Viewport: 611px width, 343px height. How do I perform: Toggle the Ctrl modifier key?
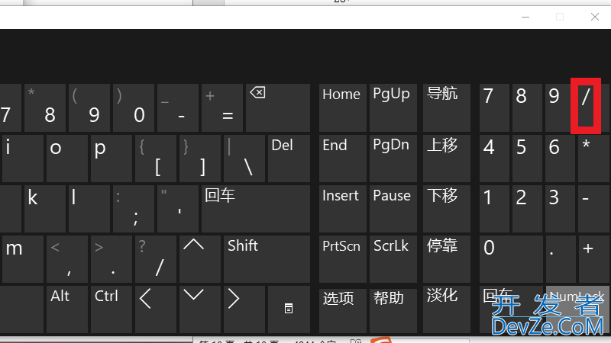click(112, 309)
